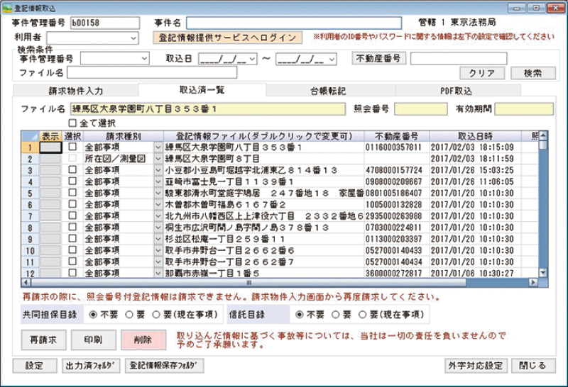The width and height of the screenshot is (568, 387).
Task: Switch to the PDF取込 tab
Action: click(456, 91)
